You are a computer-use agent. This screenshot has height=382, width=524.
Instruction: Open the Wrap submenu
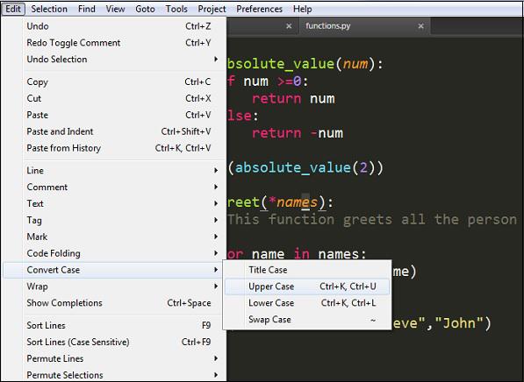tap(114, 286)
